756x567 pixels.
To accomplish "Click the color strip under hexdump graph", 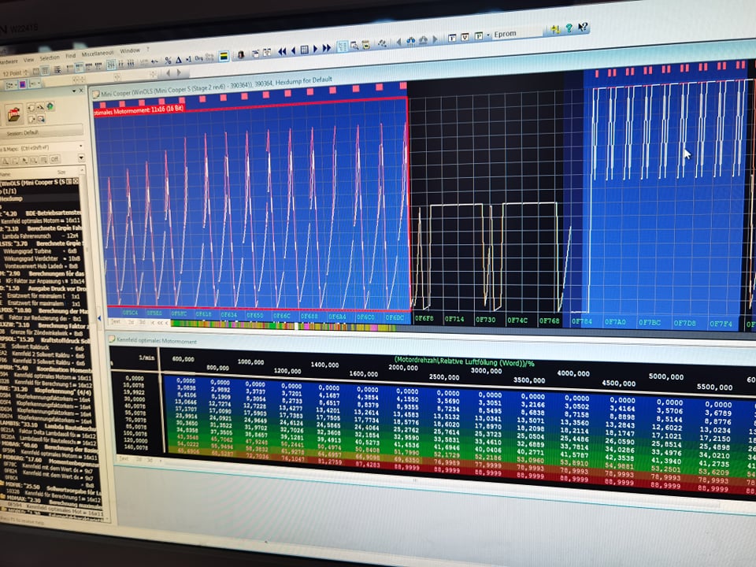I will (283, 326).
